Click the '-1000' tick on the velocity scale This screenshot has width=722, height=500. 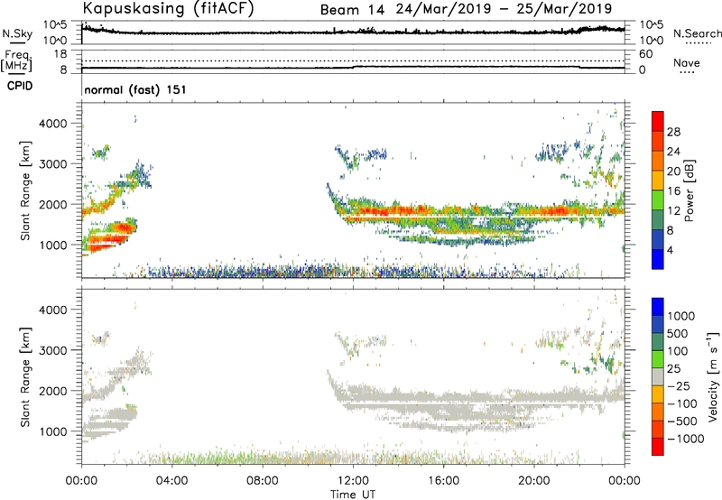click(686, 439)
